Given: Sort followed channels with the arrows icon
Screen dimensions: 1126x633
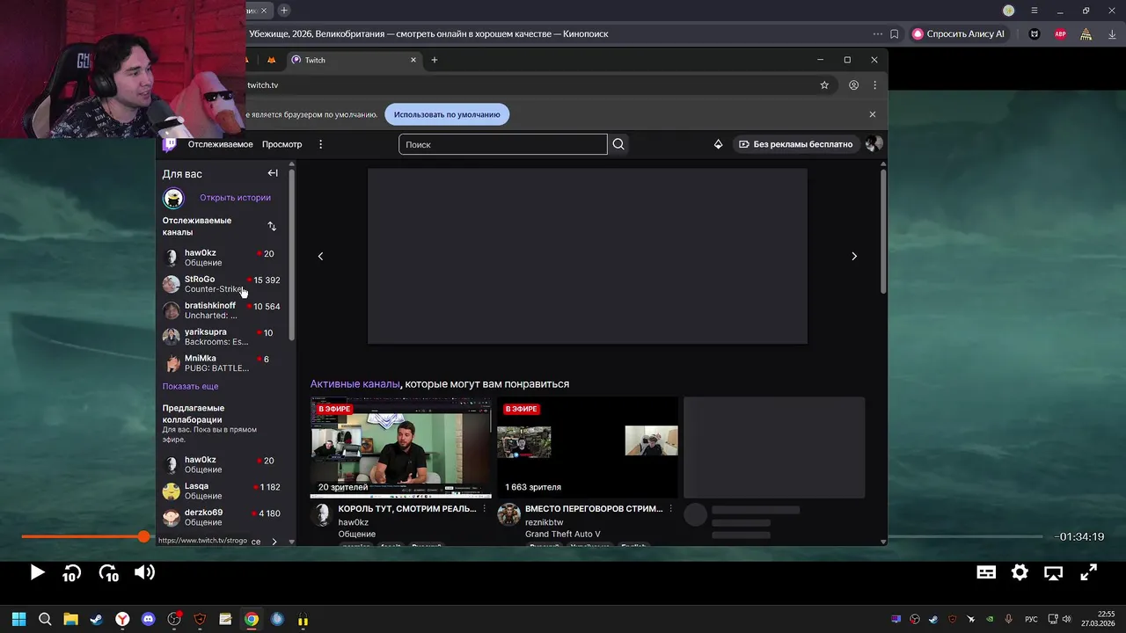Looking at the screenshot, I should (x=272, y=227).
